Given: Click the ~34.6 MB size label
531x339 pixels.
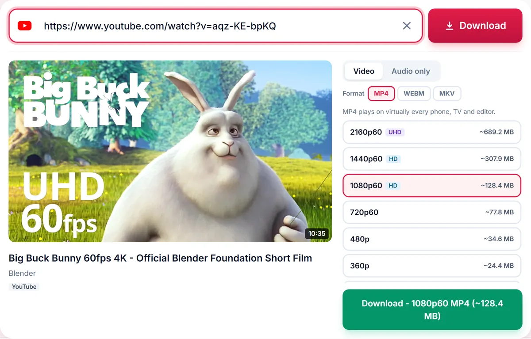Looking at the screenshot, I should coord(499,239).
